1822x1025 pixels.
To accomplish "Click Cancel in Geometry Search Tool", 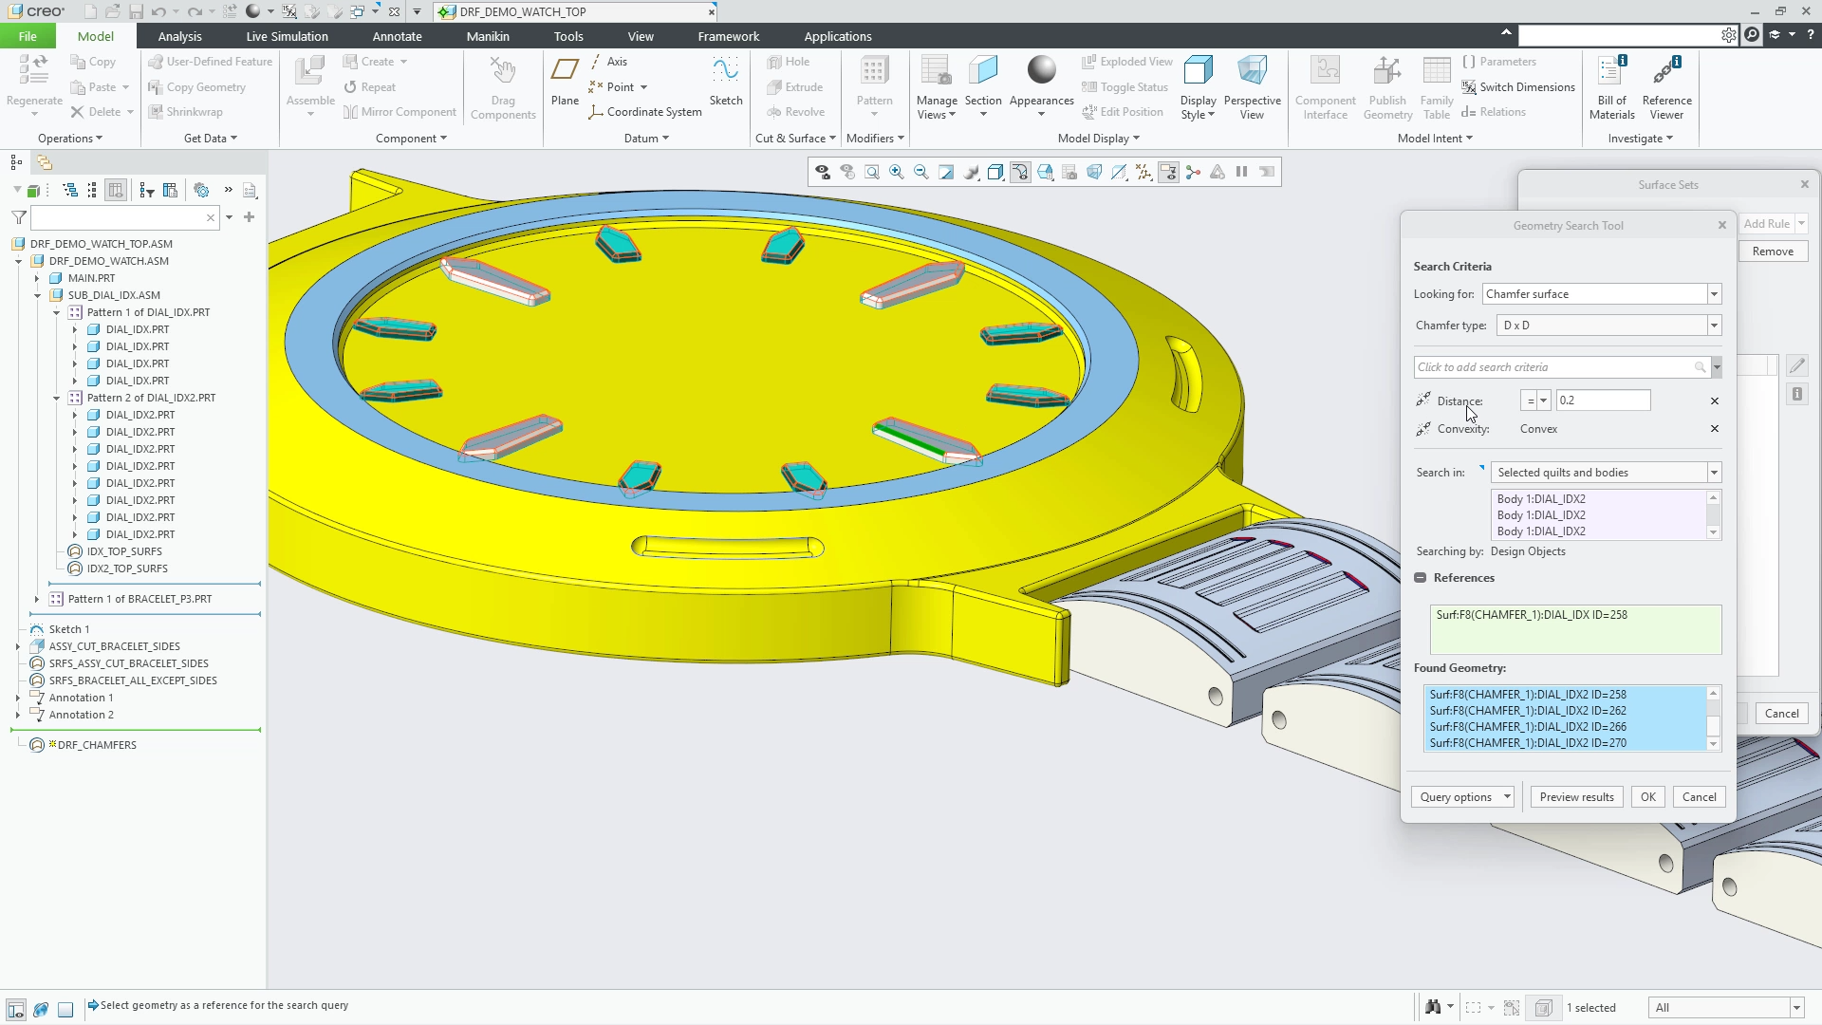I will pos(1699,797).
